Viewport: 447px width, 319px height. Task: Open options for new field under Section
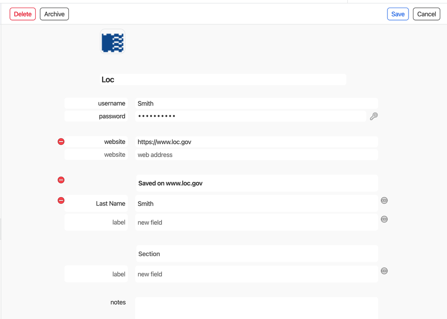[x=384, y=271]
